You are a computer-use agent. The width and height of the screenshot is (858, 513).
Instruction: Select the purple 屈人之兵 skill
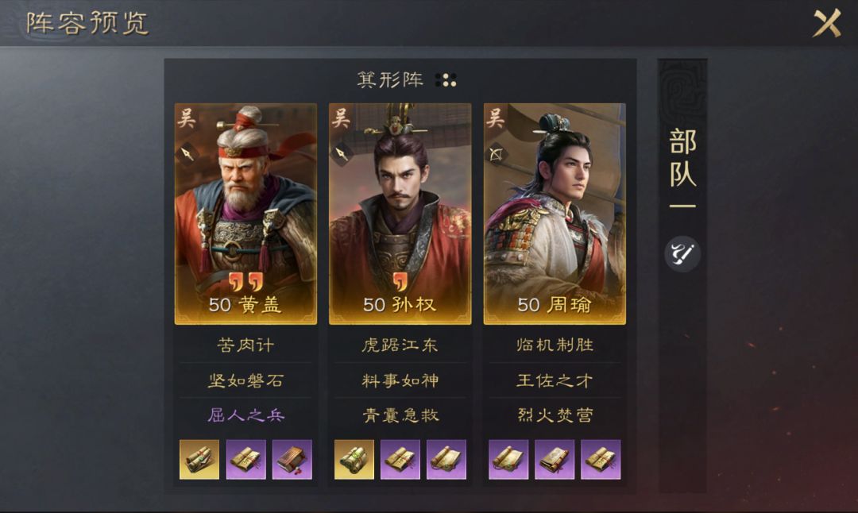click(245, 415)
